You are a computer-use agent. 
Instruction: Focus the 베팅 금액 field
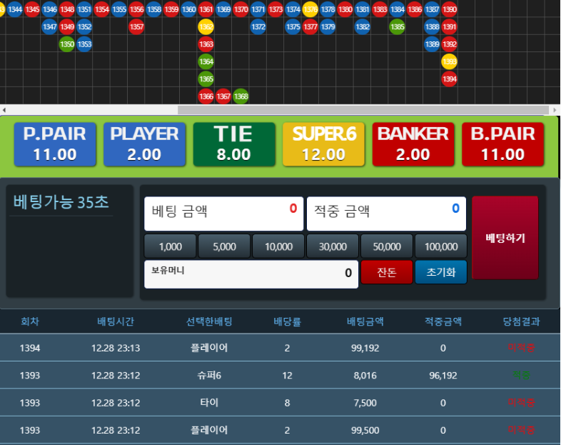[x=224, y=214]
